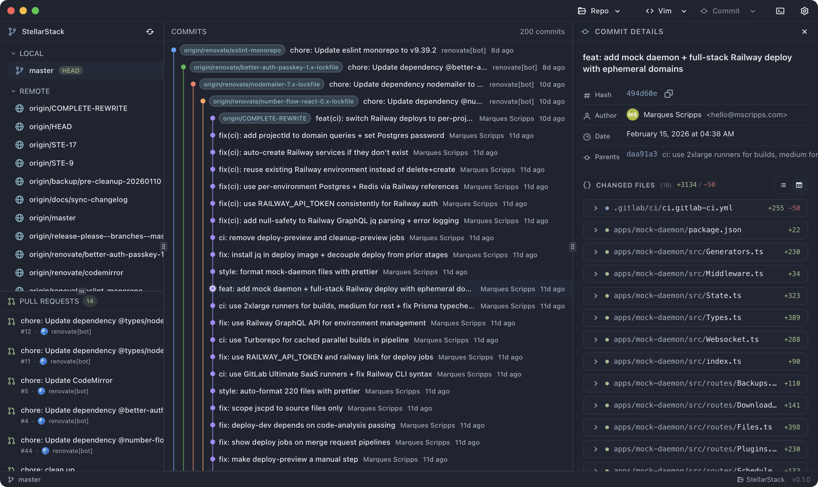Collapse the LOCAL branches section
Image resolution: width=818 pixels, height=487 pixels.
13,54
